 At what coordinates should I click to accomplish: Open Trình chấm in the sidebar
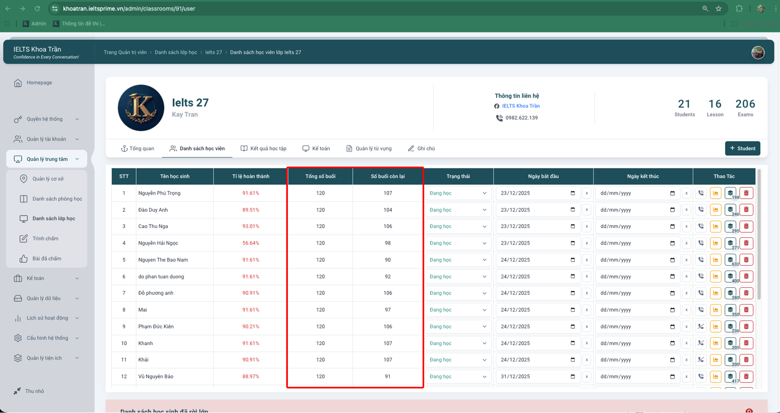45,238
